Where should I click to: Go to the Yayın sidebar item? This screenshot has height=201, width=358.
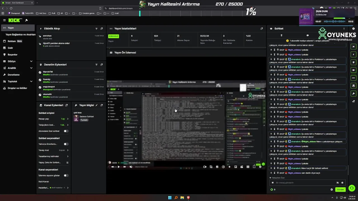[18, 28]
